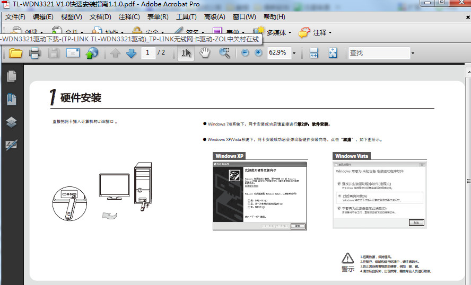Close the document with menu bar x
This screenshot has width=471, height=285.
(x=468, y=17)
